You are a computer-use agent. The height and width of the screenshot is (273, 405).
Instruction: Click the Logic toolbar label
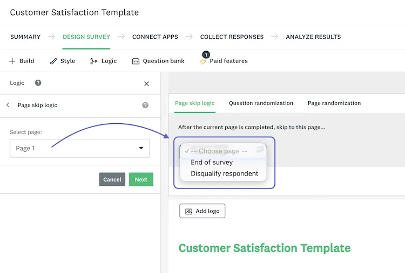click(x=109, y=61)
